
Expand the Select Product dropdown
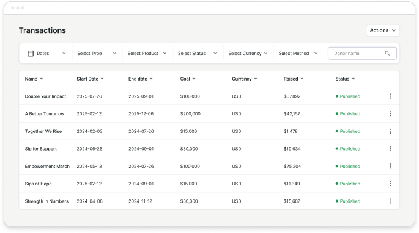(147, 53)
